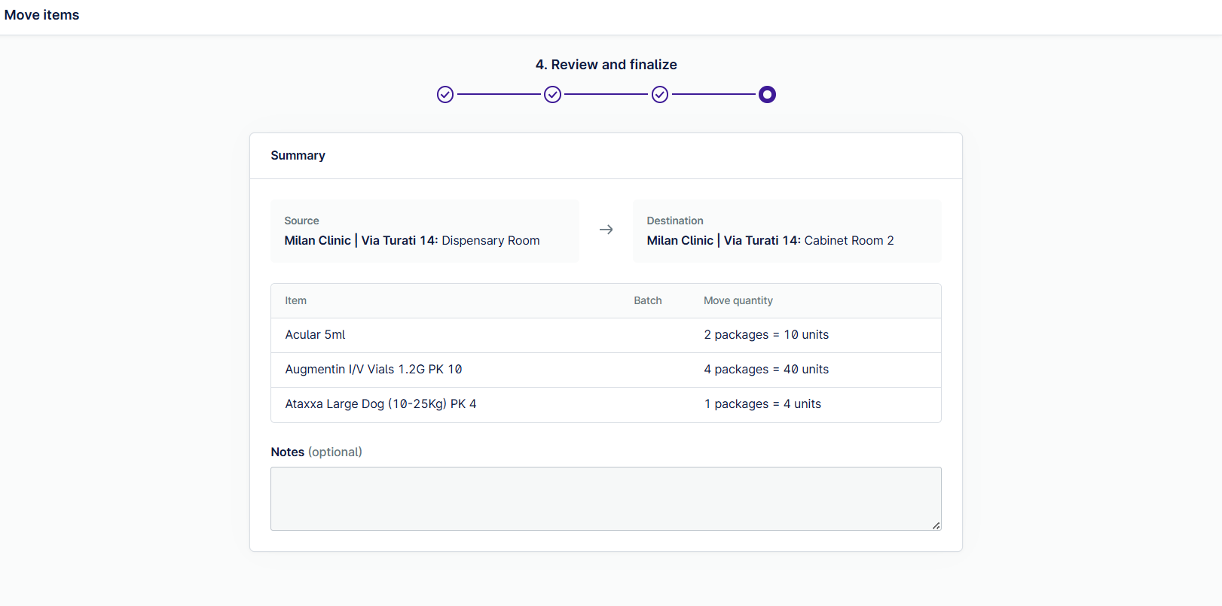Click the Move quantity column header
This screenshot has width=1222, height=606.
[738, 300]
